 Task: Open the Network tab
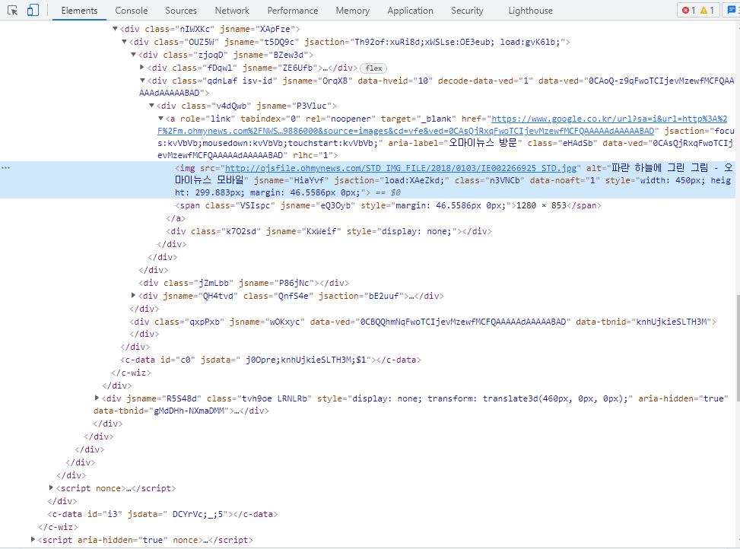click(x=232, y=11)
